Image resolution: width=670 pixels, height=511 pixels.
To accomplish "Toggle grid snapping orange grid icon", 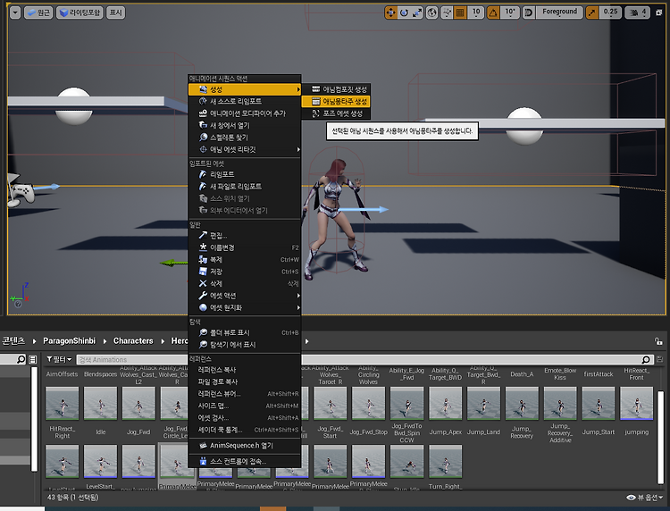I will point(460,13).
